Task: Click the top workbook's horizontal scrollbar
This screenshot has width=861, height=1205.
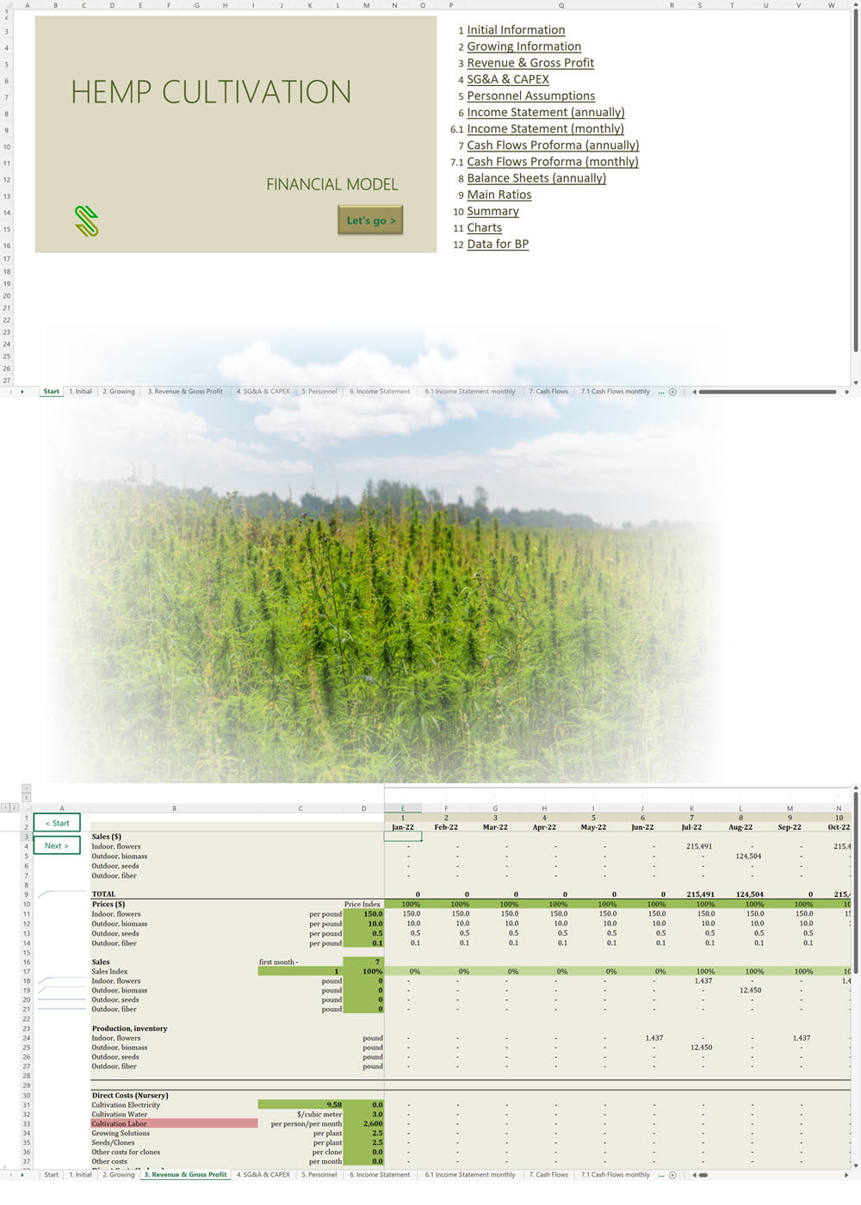Action: 766,392
